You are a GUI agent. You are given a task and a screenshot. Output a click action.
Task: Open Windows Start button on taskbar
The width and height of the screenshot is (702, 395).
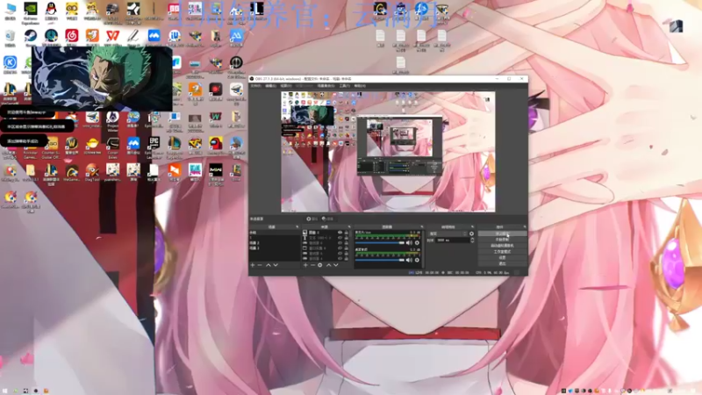pyautogui.click(x=5, y=391)
